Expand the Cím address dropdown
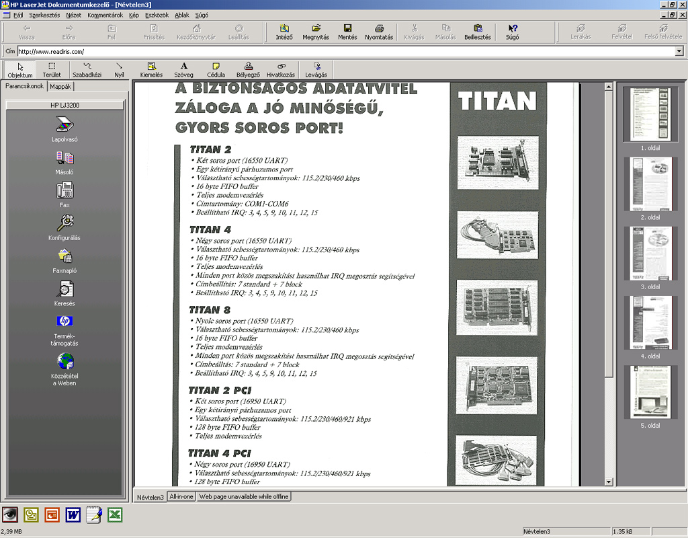Image resolution: width=688 pixels, height=538 pixels. tap(679, 51)
